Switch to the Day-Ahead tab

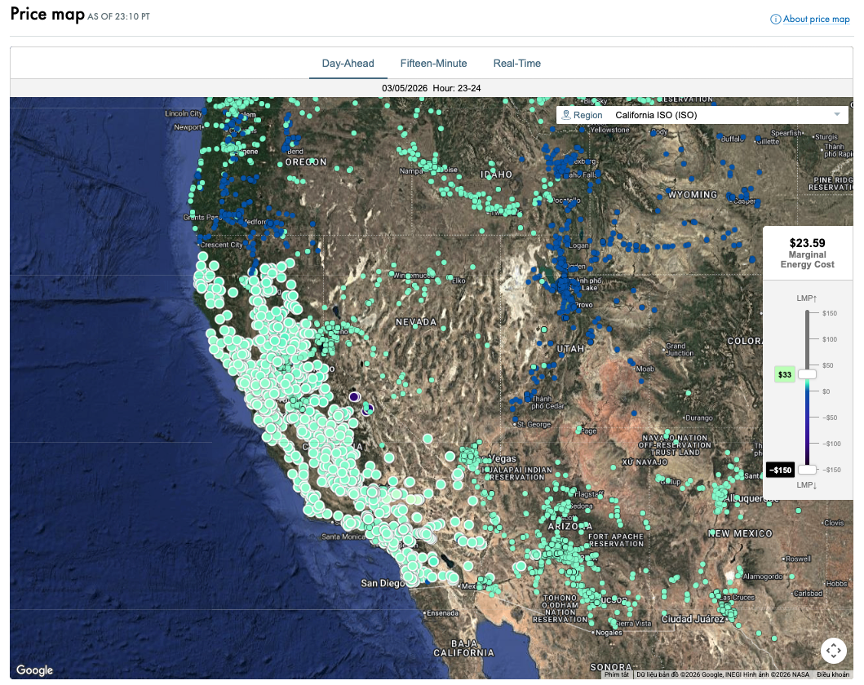(348, 64)
